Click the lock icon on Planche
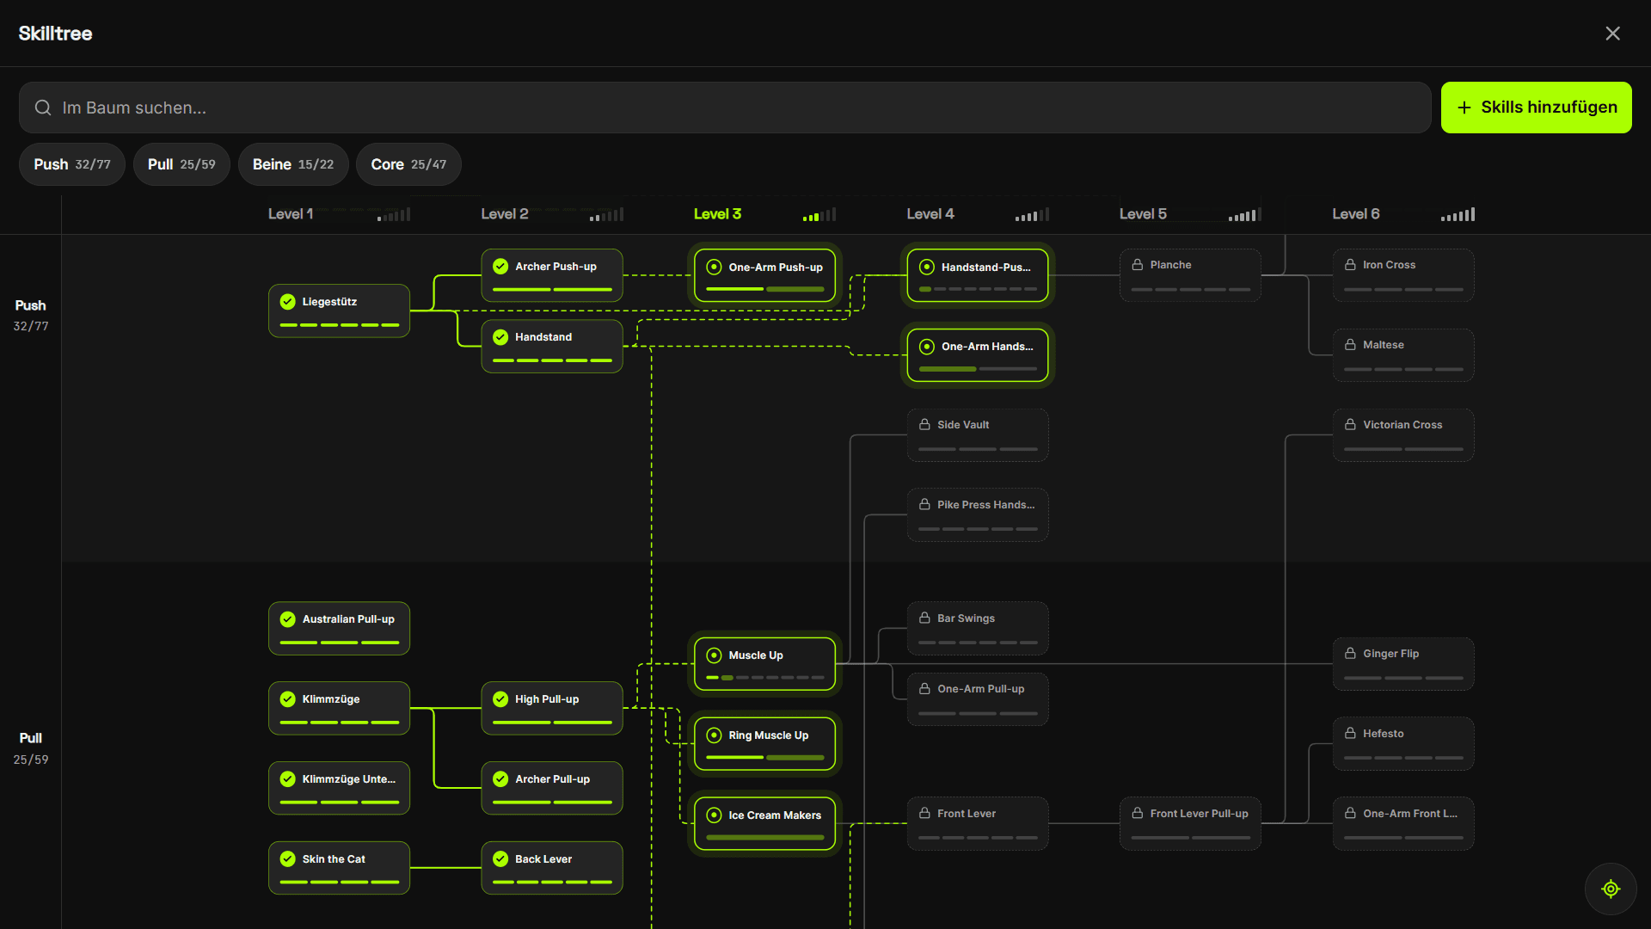Screen dimensions: 1651x929 1138,265
